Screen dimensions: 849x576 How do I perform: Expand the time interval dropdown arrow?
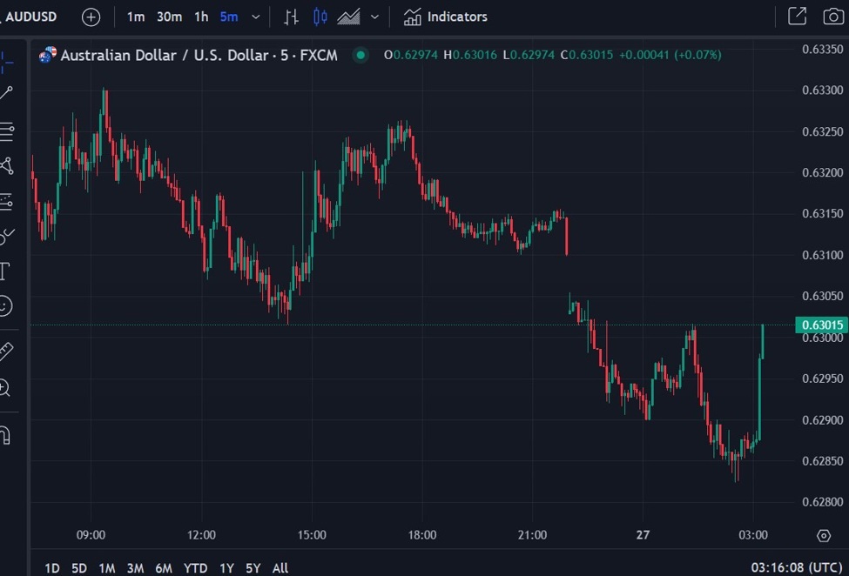(255, 17)
